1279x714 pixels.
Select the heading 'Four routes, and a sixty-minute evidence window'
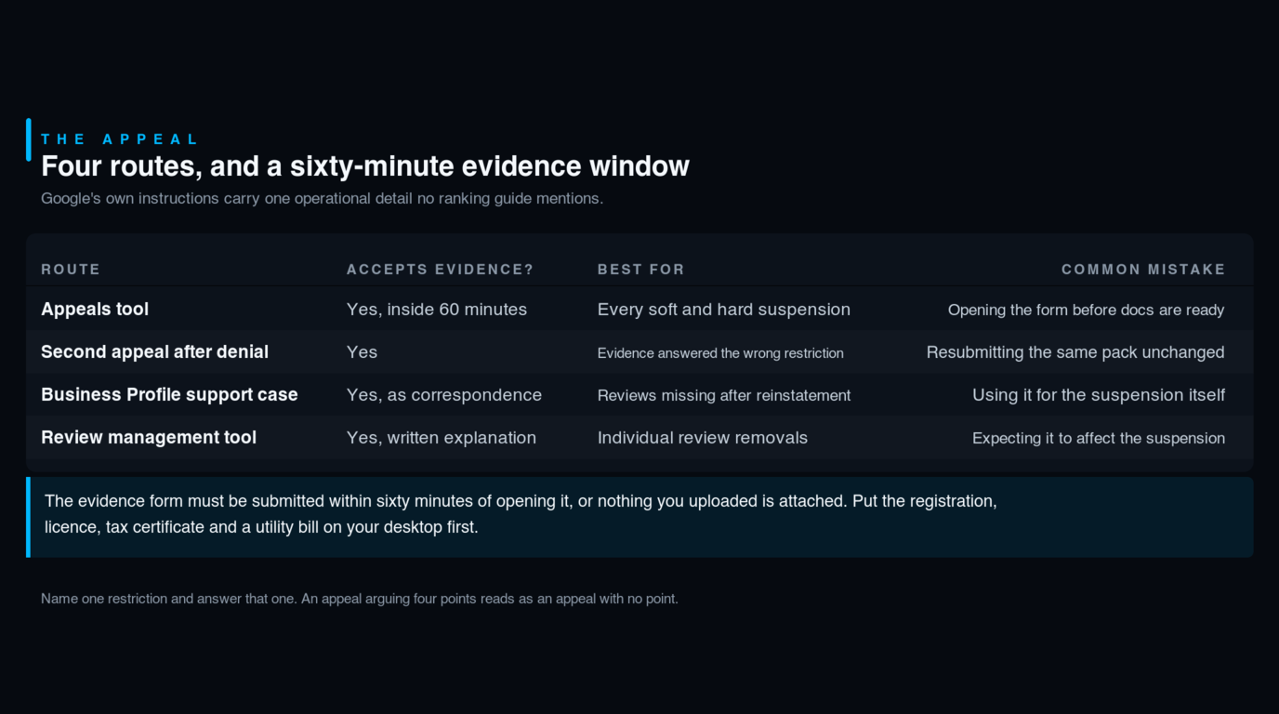pos(365,166)
